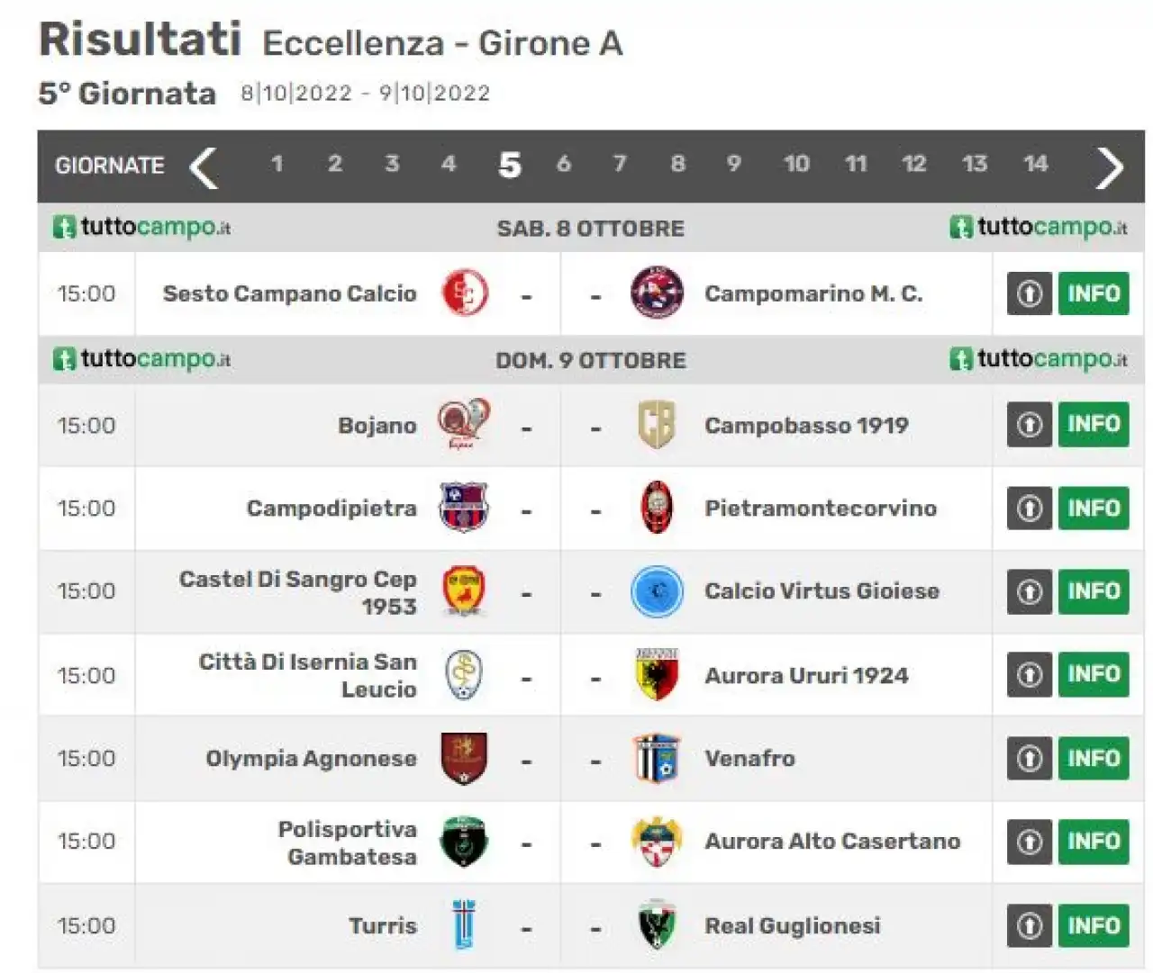
Task: Open Pietramontecorvino team page link
Action: [x=821, y=509]
